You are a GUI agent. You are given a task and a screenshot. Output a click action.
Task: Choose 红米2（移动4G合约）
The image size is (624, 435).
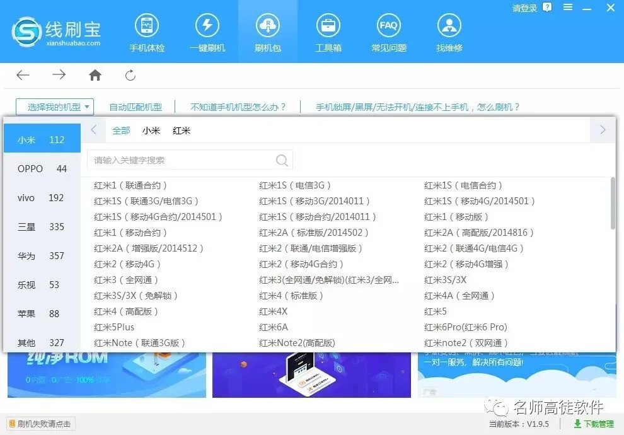(301, 264)
